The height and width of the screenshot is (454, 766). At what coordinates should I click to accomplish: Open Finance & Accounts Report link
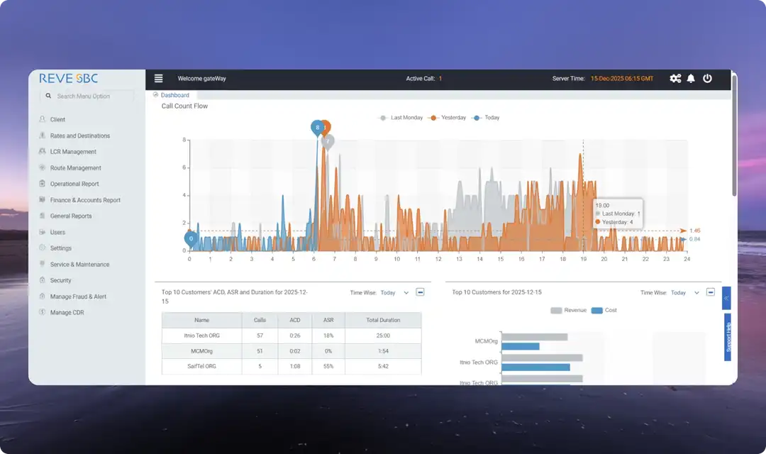[x=85, y=200]
